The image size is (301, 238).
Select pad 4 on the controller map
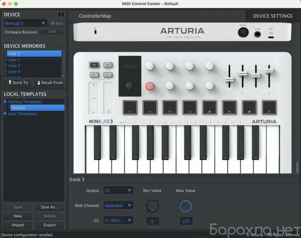point(190,107)
